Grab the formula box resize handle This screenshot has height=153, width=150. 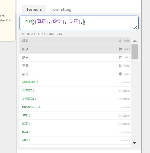pyautogui.click(x=136, y=28)
